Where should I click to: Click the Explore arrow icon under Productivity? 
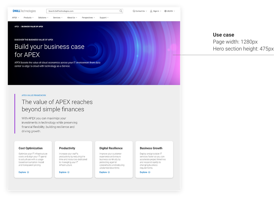coord(68,172)
